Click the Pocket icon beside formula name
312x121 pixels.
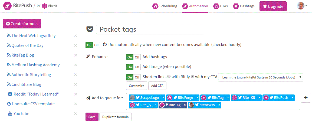pyautogui.click(x=90, y=29)
